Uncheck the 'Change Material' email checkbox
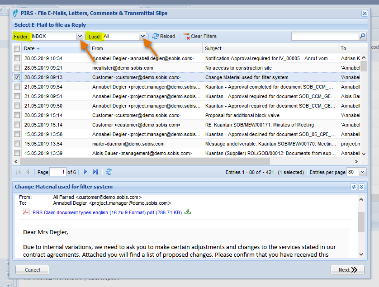Image resolution: width=379 pixels, height=287 pixels. point(17,77)
